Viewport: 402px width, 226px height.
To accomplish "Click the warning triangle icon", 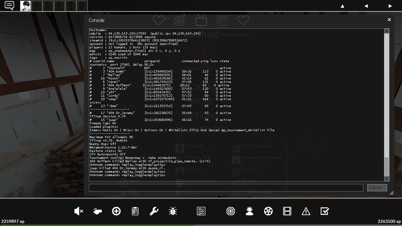I will pos(306,211).
